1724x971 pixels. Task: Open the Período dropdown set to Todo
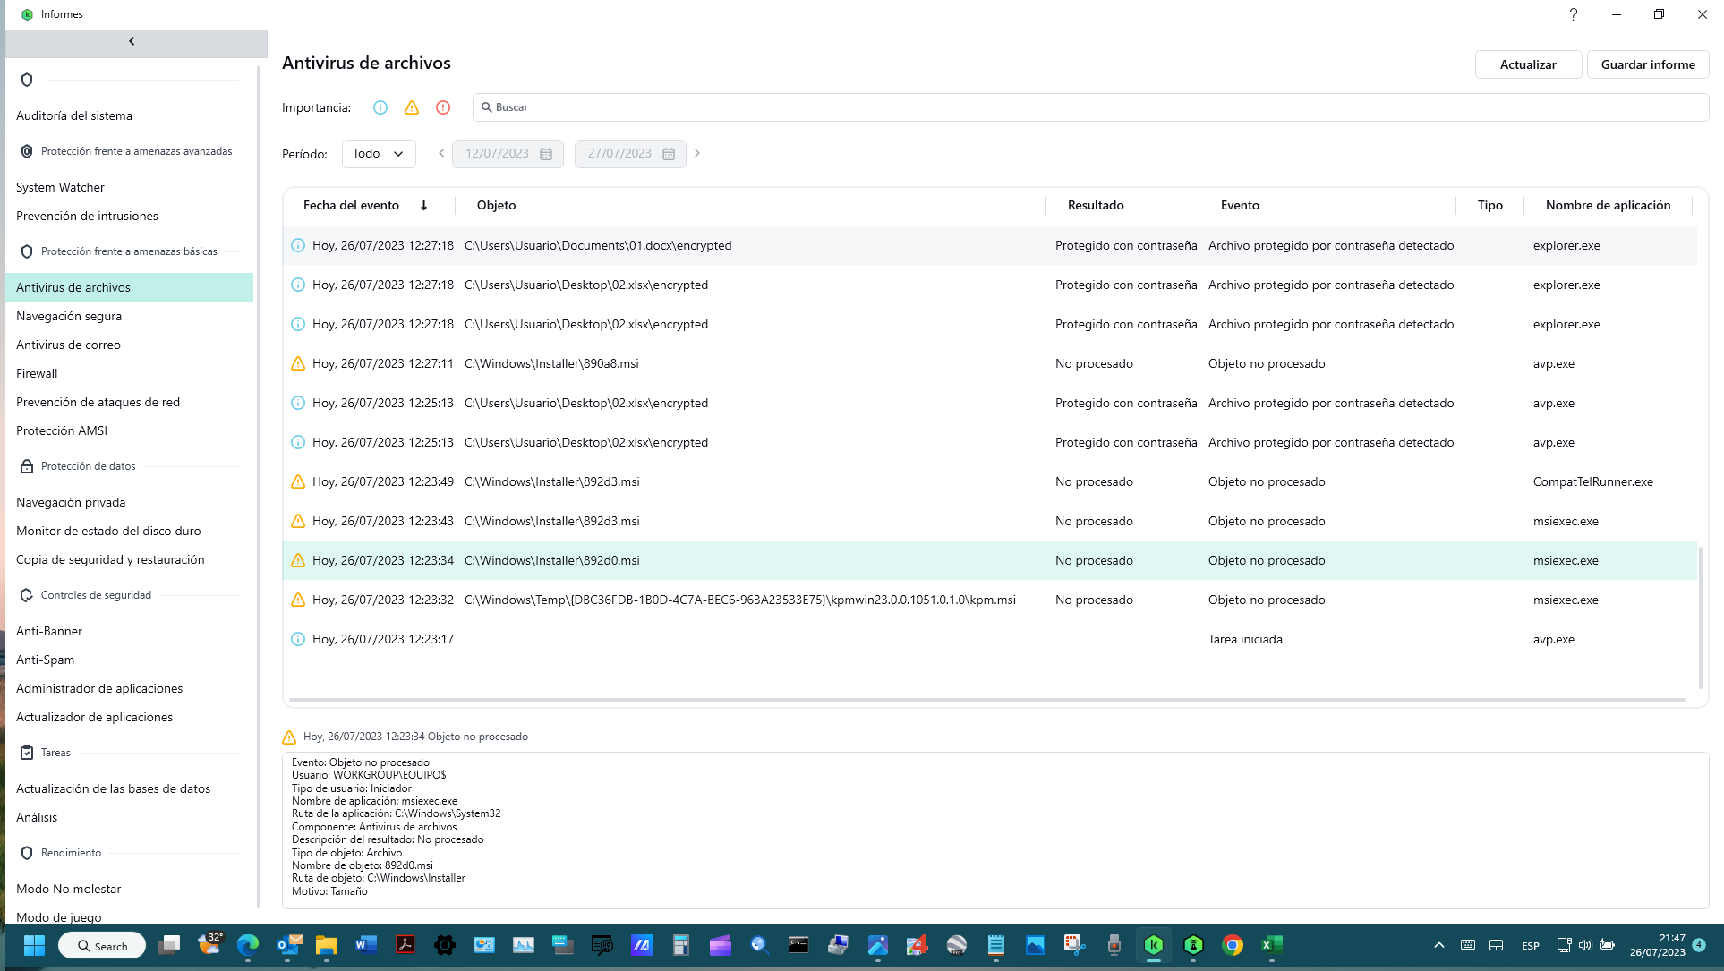click(x=379, y=154)
